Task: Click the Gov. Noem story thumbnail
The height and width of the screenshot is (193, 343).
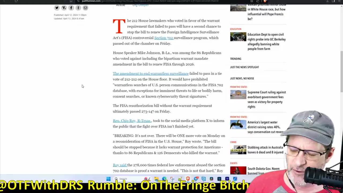Action: point(238,171)
